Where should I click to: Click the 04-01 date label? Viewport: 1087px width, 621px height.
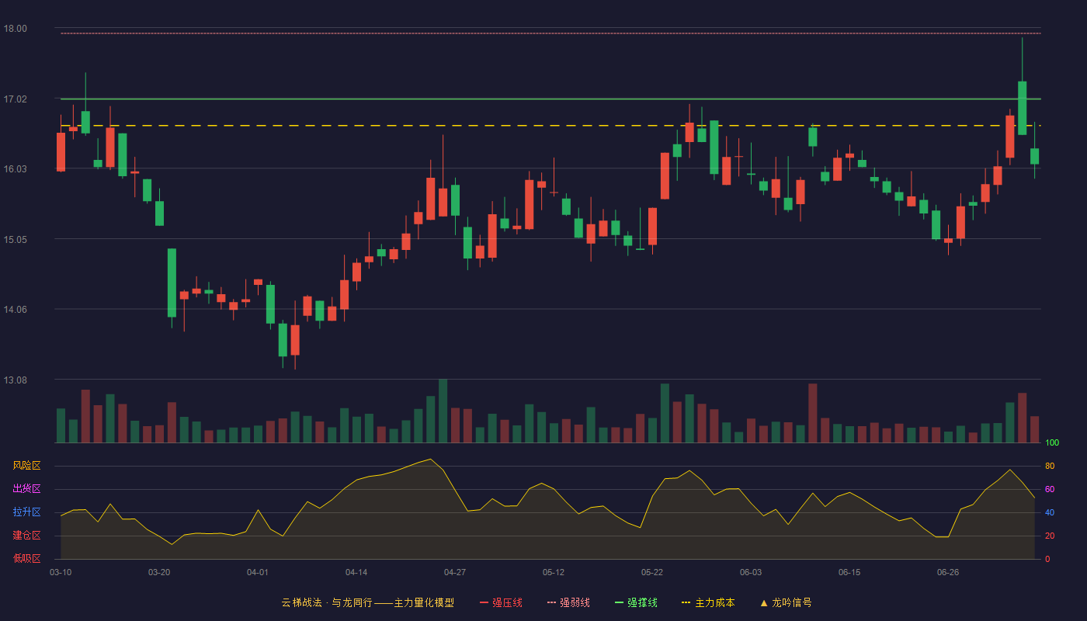click(258, 572)
